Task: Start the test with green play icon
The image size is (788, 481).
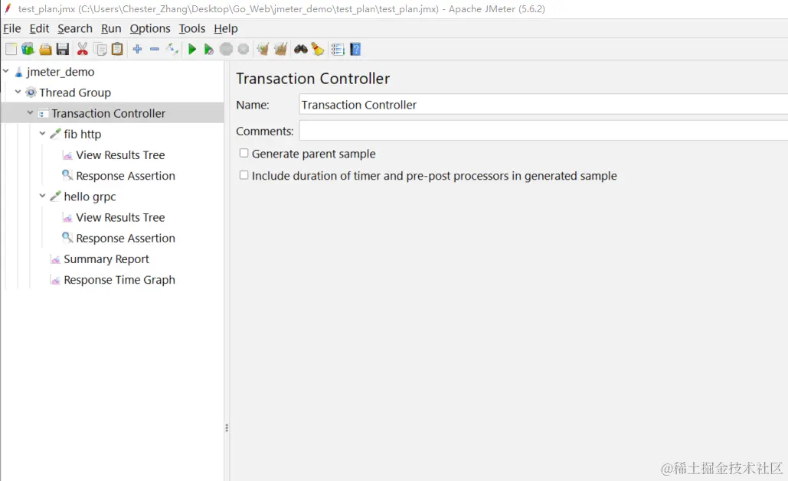Action: 192,49
